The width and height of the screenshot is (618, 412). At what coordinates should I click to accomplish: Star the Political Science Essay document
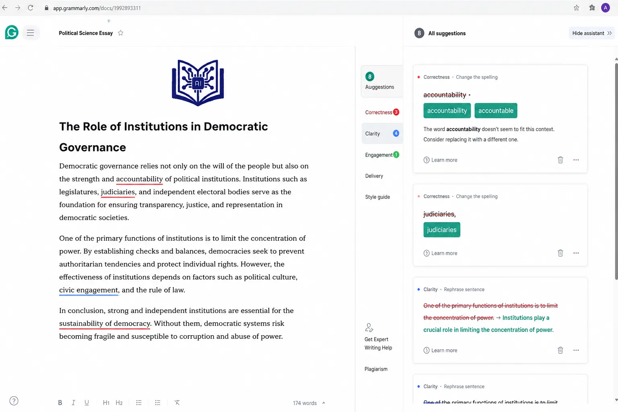pos(120,33)
